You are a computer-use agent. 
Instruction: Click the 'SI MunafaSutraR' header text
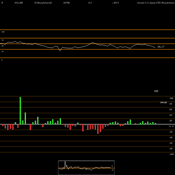click(43, 3)
